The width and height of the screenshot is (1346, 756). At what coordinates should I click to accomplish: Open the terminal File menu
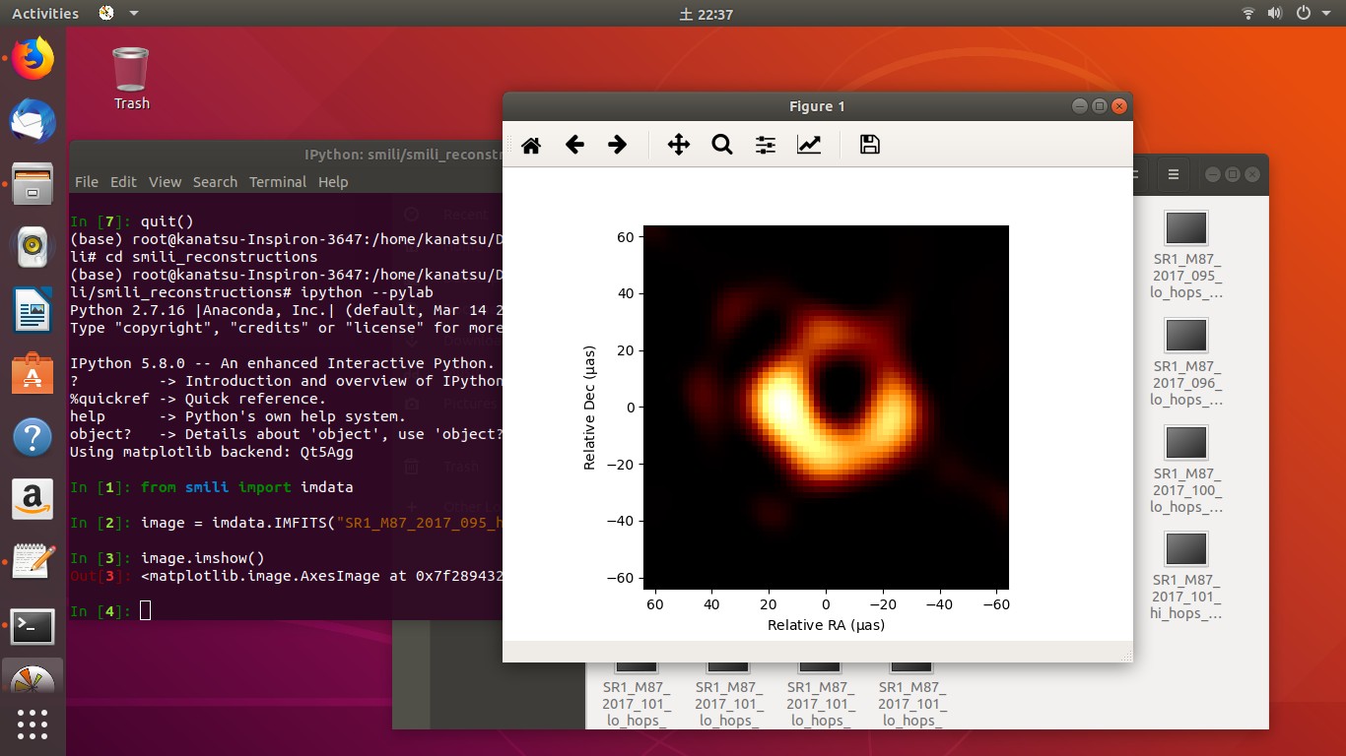[87, 182]
